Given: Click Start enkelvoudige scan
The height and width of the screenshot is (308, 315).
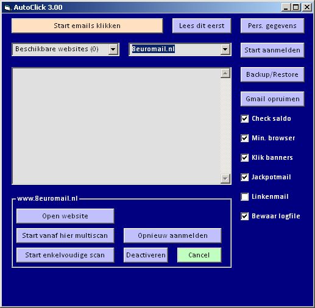Looking at the screenshot, I should (65, 255).
